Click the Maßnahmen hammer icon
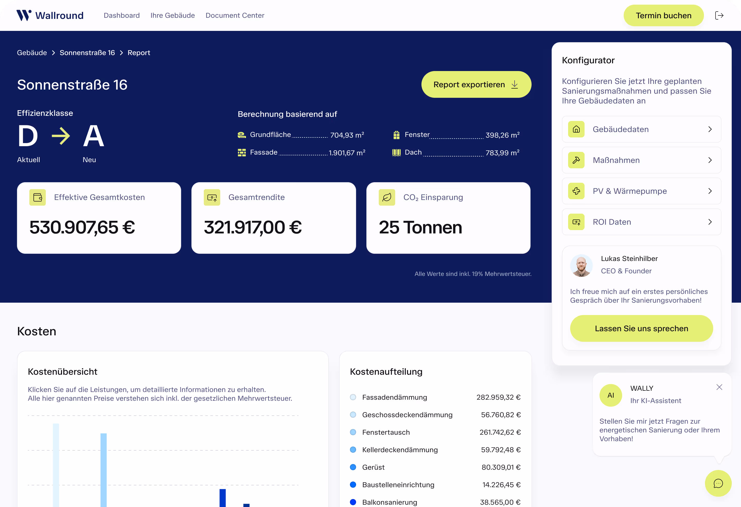Screen dimensions: 741x507 576,160
